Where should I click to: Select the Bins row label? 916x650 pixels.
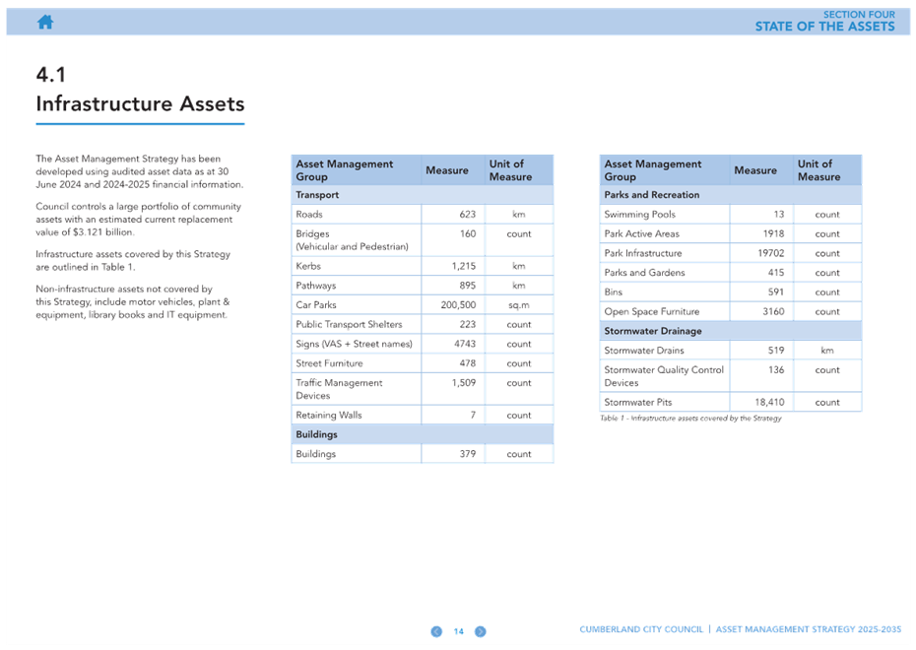613,292
